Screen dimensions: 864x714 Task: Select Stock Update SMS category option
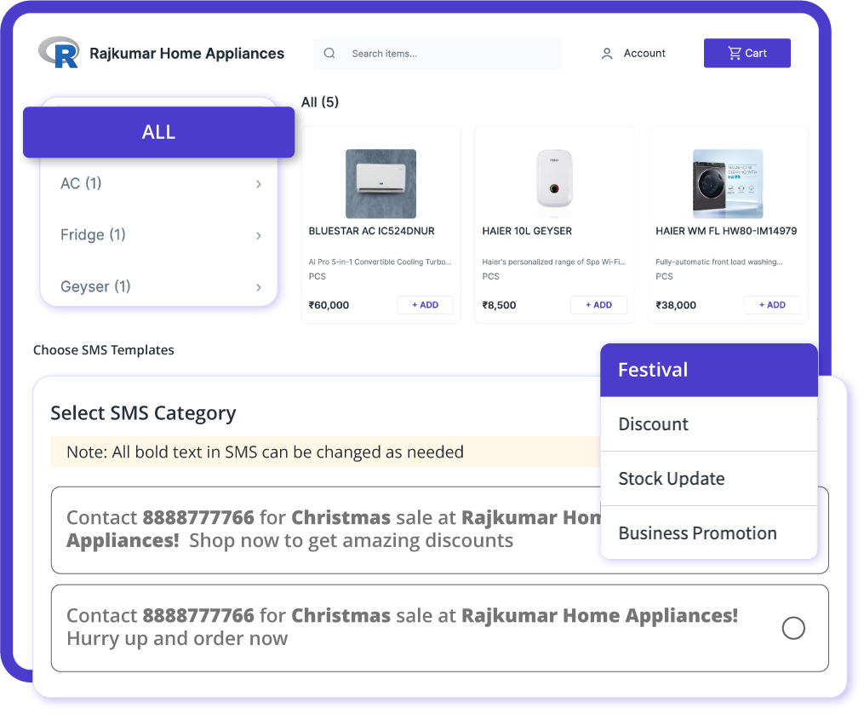pyautogui.click(x=709, y=479)
